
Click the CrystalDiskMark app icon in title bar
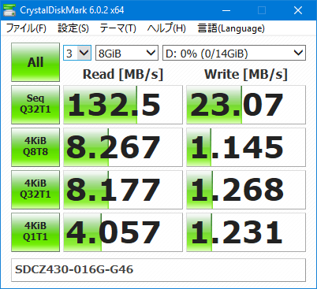coord(9,10)
